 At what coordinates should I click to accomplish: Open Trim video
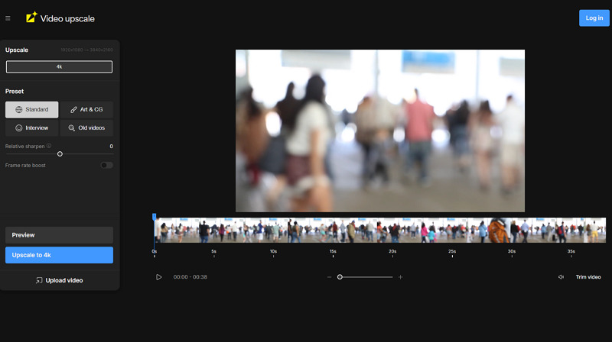(588, 277)
